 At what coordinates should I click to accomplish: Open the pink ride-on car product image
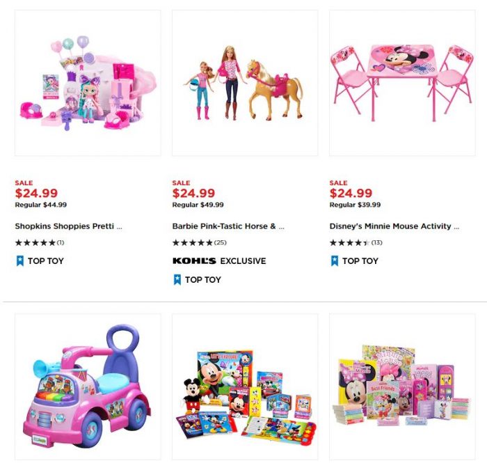tap(88, 387)
